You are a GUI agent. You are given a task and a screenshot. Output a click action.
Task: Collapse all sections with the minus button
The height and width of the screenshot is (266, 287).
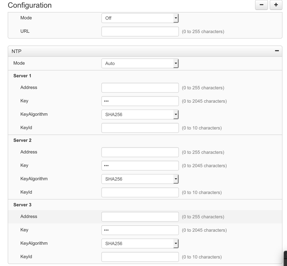tap(261, 5)
